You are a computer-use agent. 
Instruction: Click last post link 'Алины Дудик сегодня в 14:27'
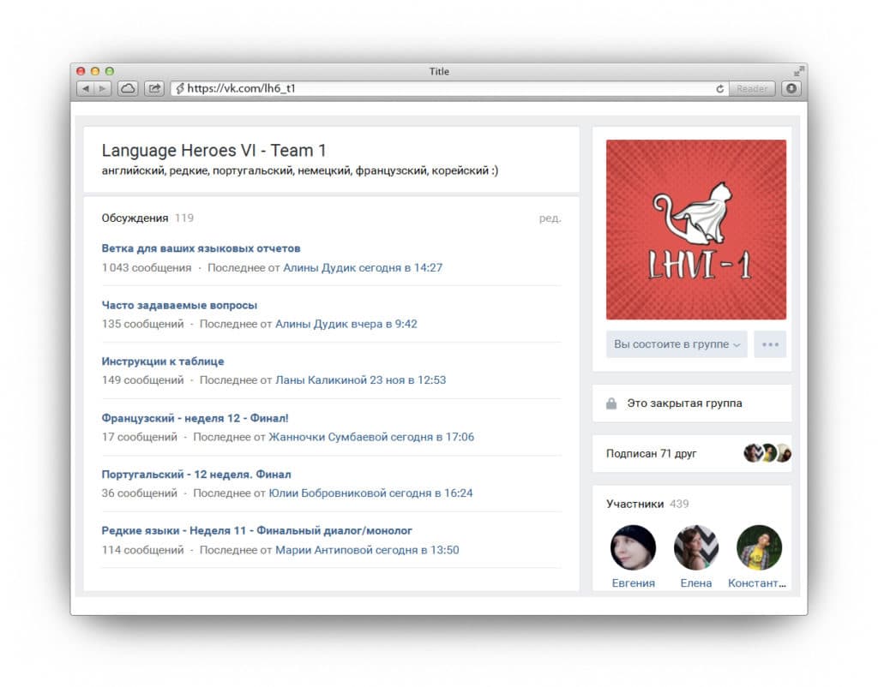point(363,267)
